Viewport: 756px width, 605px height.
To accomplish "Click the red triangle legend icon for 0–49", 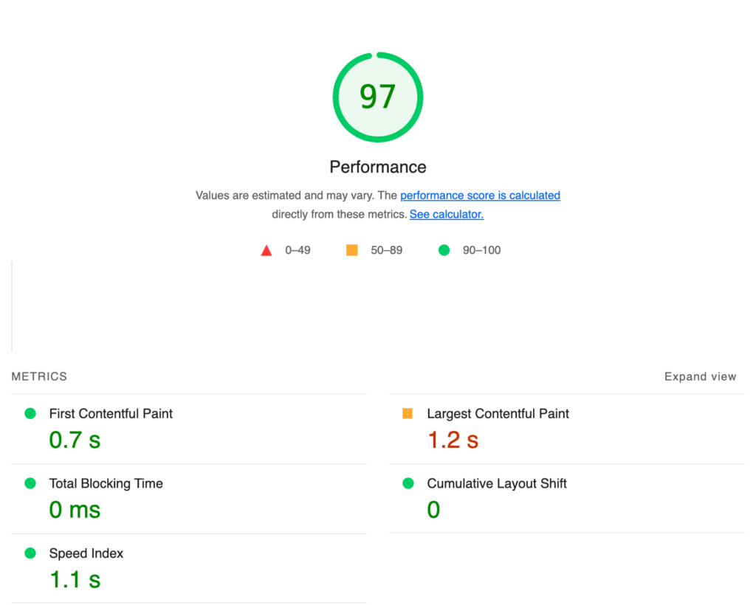I will tap(267, 249).
